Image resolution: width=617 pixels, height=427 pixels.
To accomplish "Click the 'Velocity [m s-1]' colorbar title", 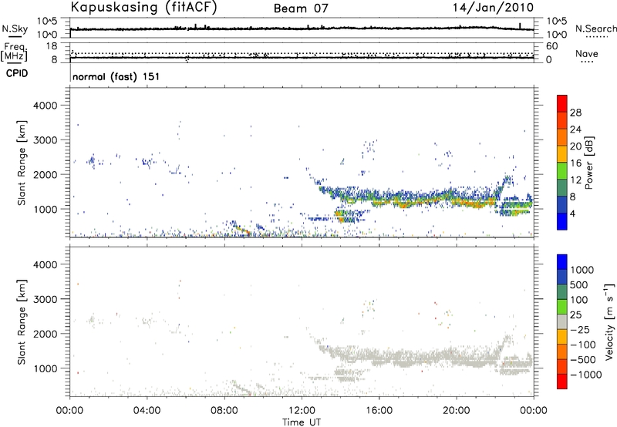I will coord(609,321).
